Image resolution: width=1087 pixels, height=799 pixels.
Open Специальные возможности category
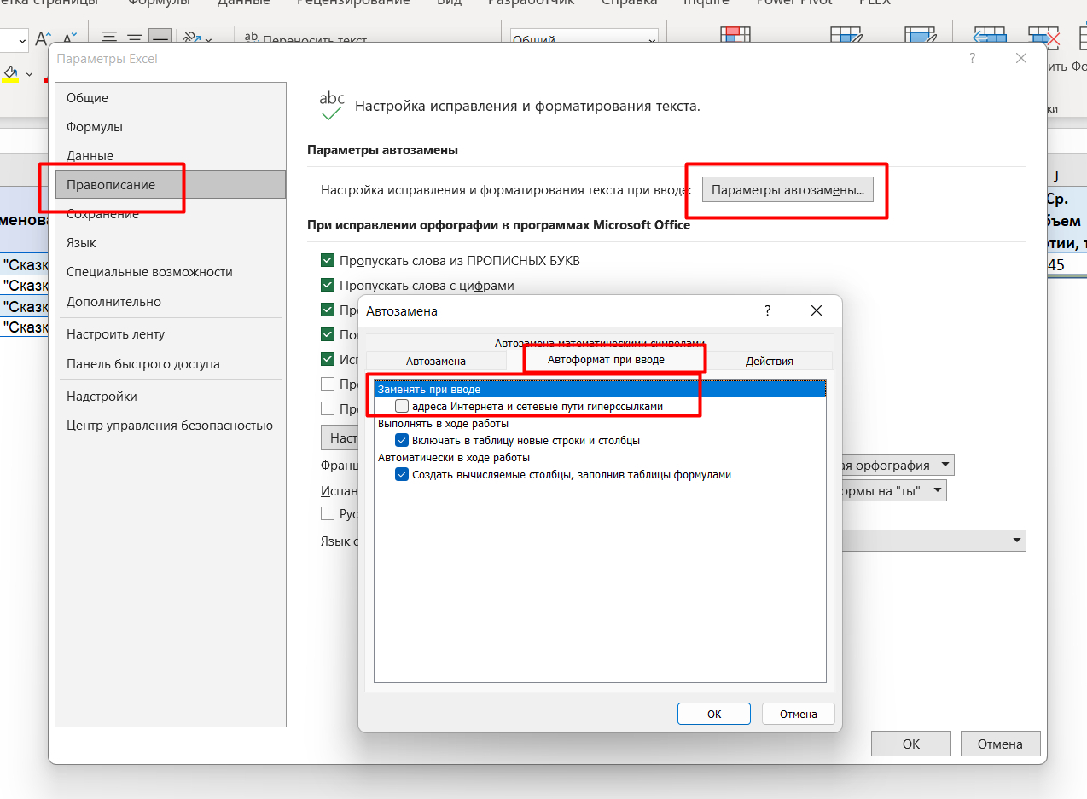[x=171, y=272]
